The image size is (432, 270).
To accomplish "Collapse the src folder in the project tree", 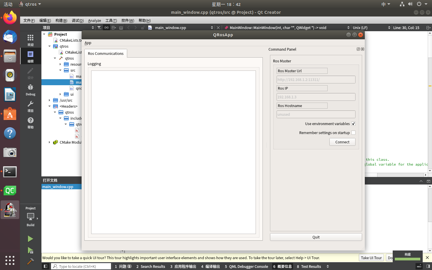I will [x=60, y=70].
